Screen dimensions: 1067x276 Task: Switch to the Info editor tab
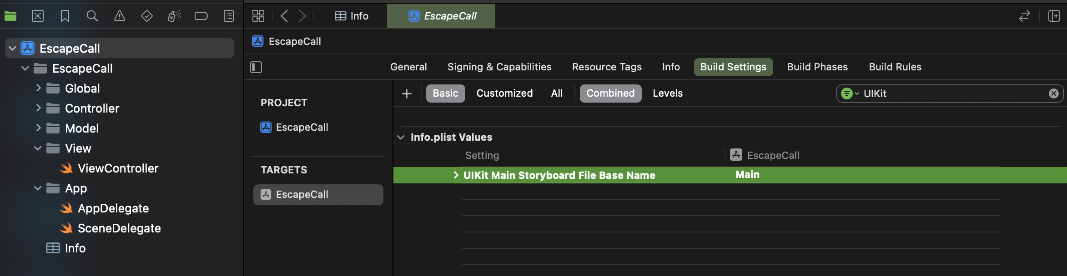pos(352,16)
